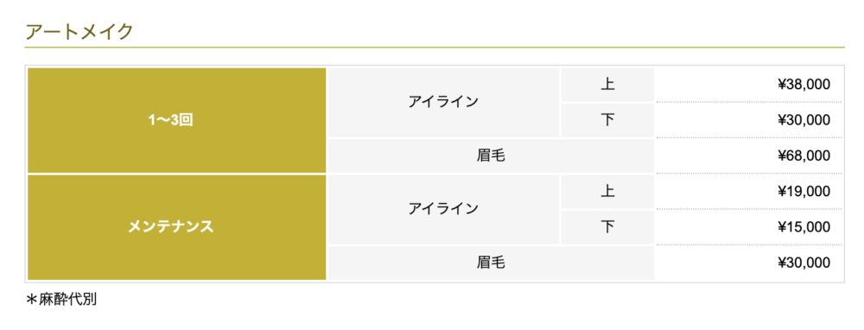Click the asterisk before 麻酔代別
Viewport: 864px width, 330px height.
(x=31, y=300)
